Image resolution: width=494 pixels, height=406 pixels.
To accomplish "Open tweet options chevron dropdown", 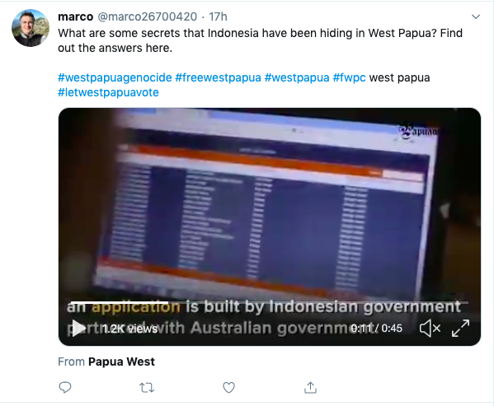I will click(475, 16).
